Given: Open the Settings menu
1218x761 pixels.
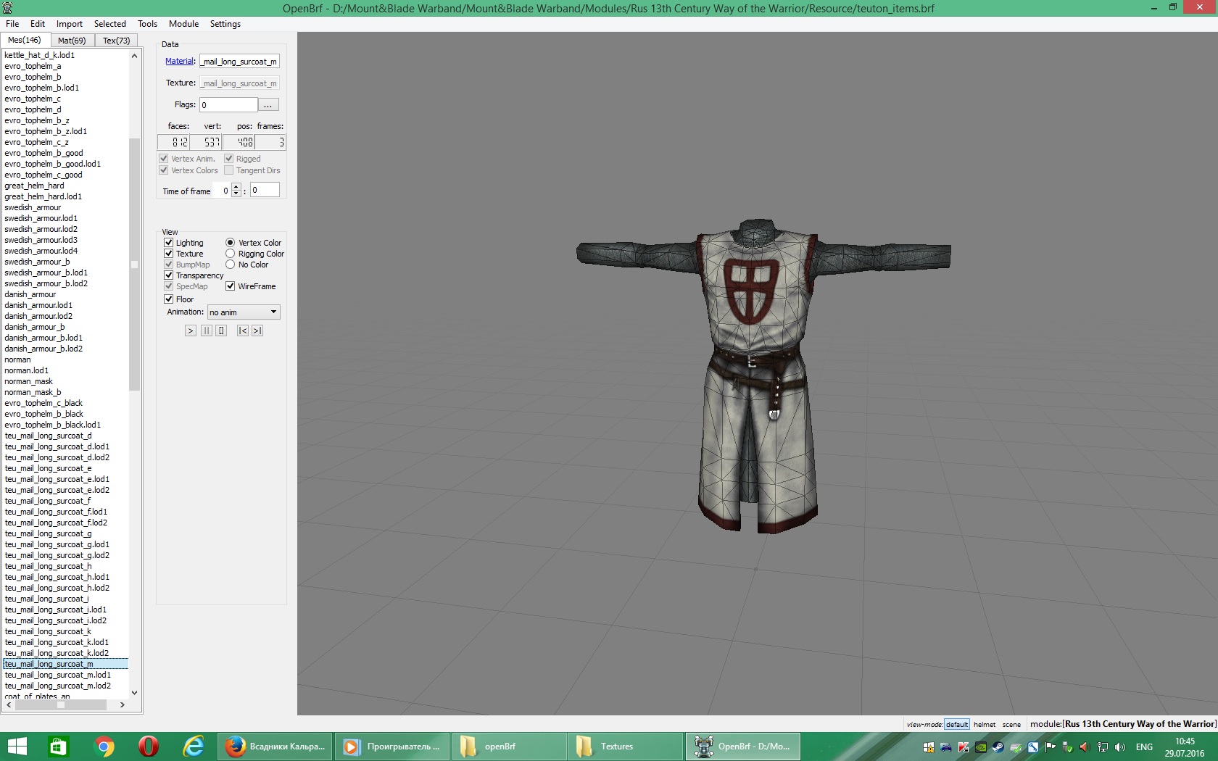Looking at the screenshot, I should pos(225,24).
